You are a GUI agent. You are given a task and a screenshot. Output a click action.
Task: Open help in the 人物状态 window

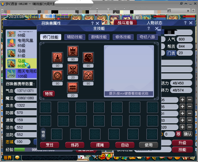185,23
